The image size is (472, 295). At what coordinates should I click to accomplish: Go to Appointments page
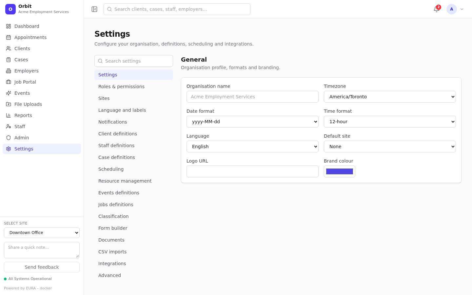coord(42,37)
